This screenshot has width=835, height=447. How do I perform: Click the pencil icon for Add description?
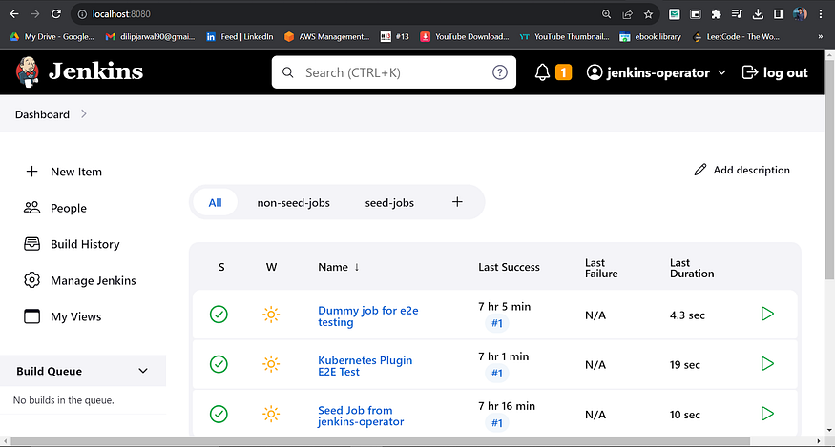(x=700, y=170)
